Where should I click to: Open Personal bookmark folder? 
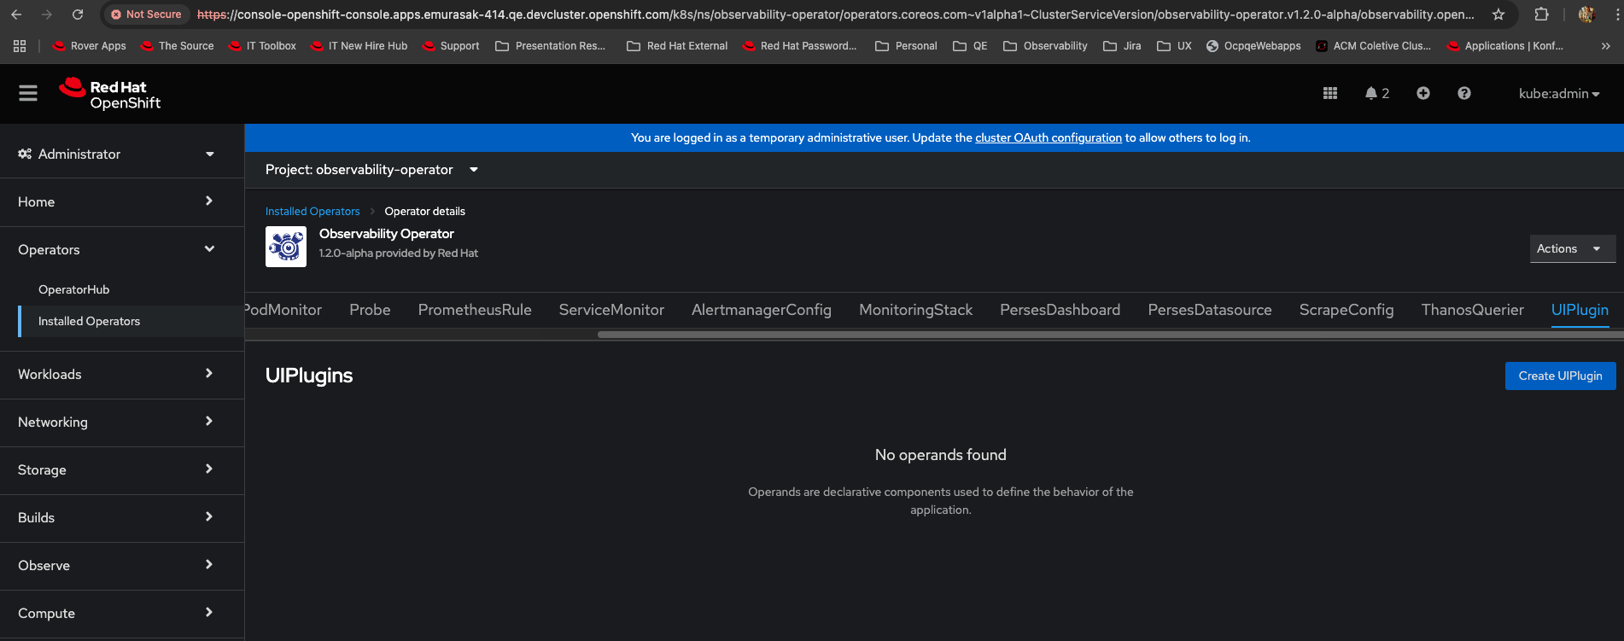tap(906, 46)
